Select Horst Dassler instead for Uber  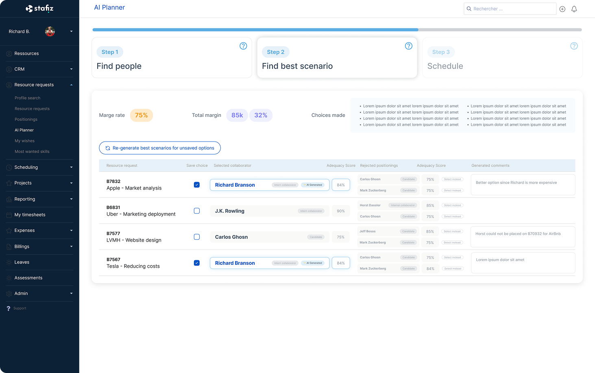(x=452, y=205)
